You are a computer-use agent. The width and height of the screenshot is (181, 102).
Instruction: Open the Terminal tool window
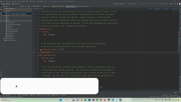point(33,95)
